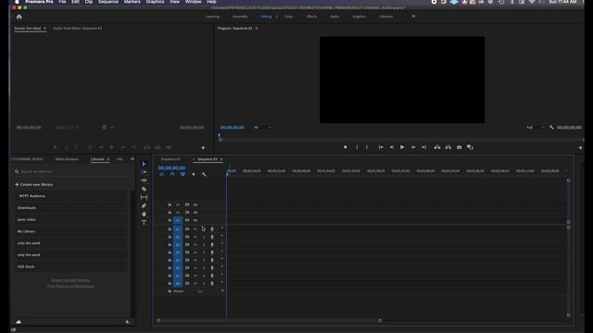Switch to the Color workspace

point(288,17)
